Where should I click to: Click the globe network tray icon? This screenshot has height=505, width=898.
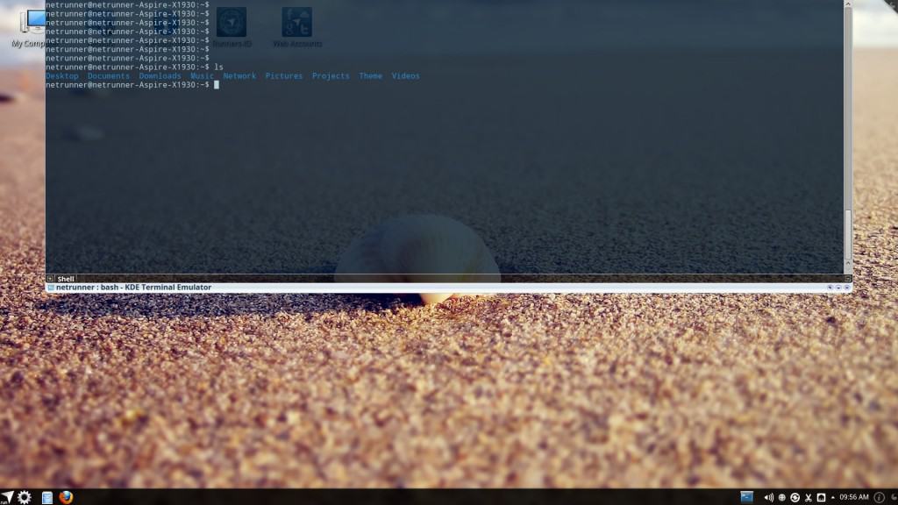click(781, 498)
